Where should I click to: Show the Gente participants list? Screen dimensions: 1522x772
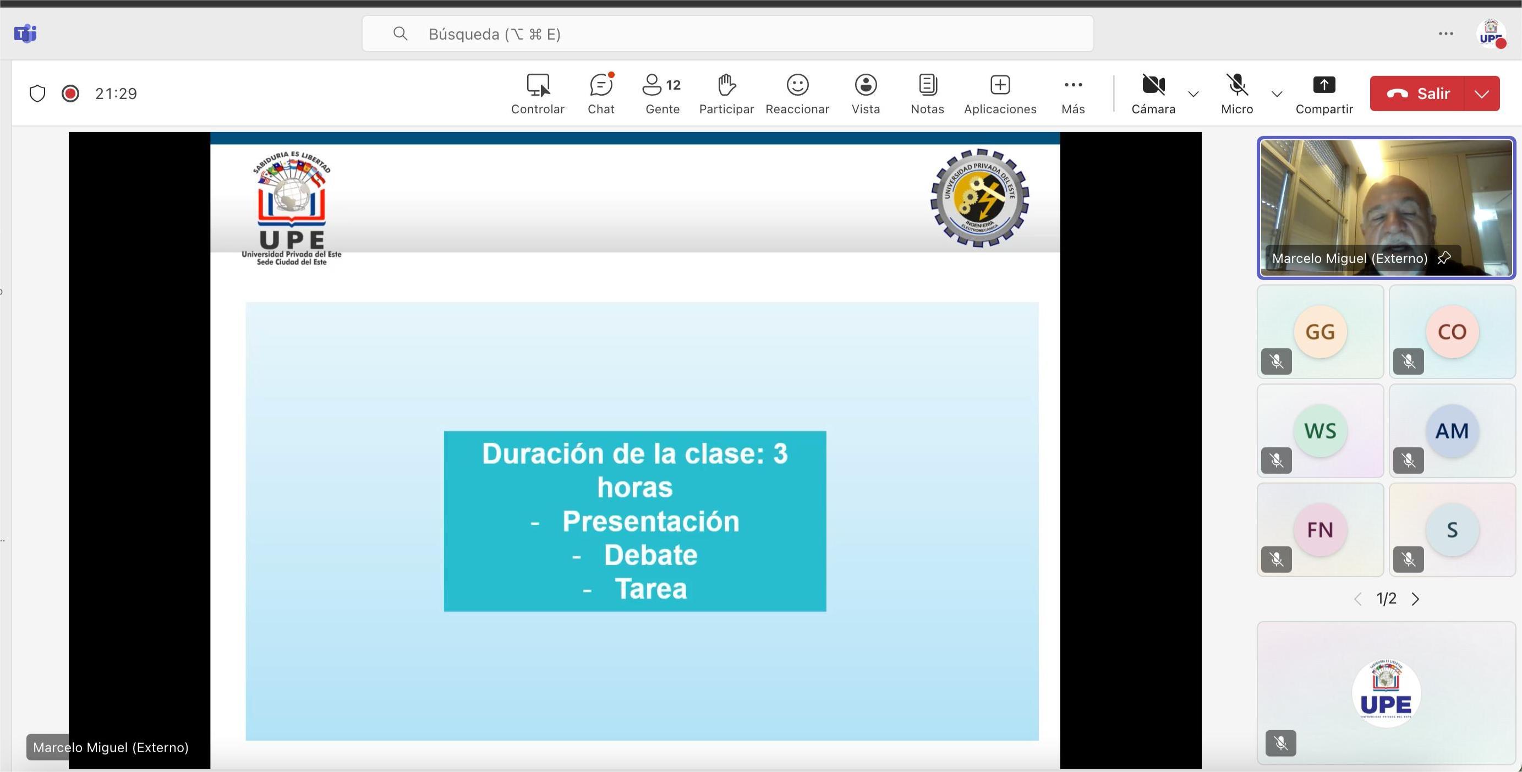click(661, 93)
